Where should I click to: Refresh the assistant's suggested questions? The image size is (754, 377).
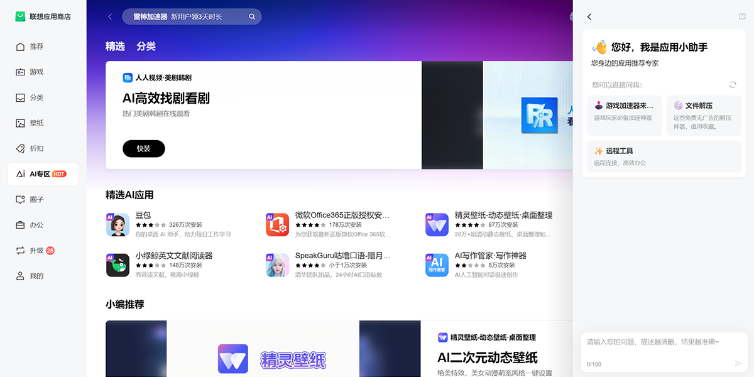(x=733, y=85)
